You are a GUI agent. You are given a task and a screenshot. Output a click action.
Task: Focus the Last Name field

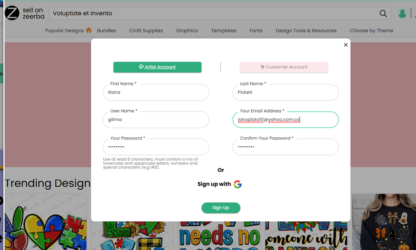point(285,92)
